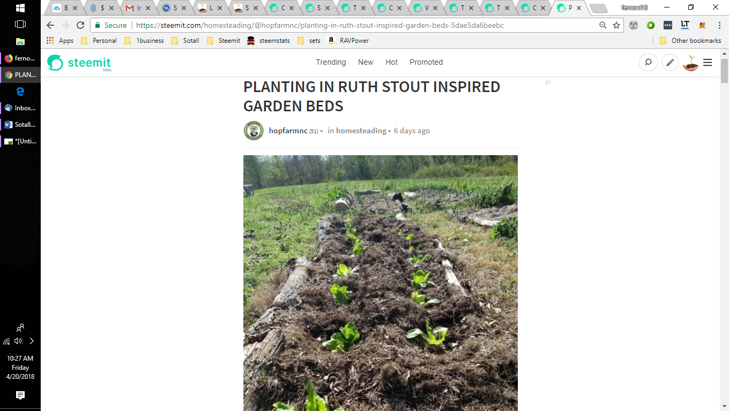Bookmark this page with the star
The width and height of the screenshot is (729, 411).
pos(616,25)
